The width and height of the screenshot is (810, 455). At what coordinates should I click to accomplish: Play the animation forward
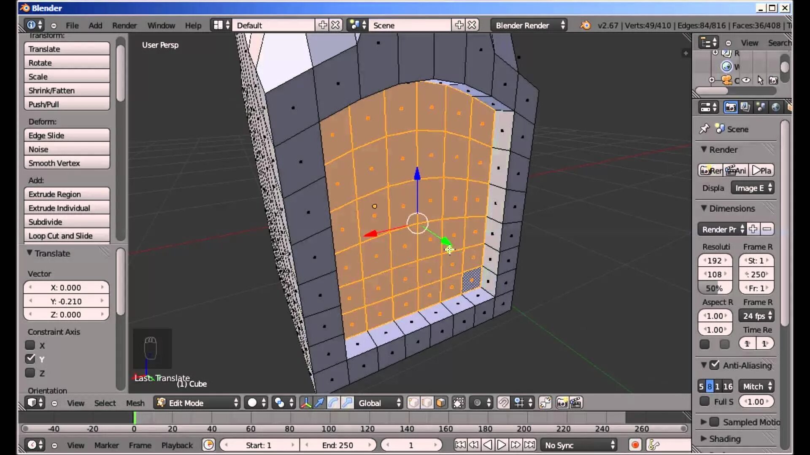tap(502, 445)
